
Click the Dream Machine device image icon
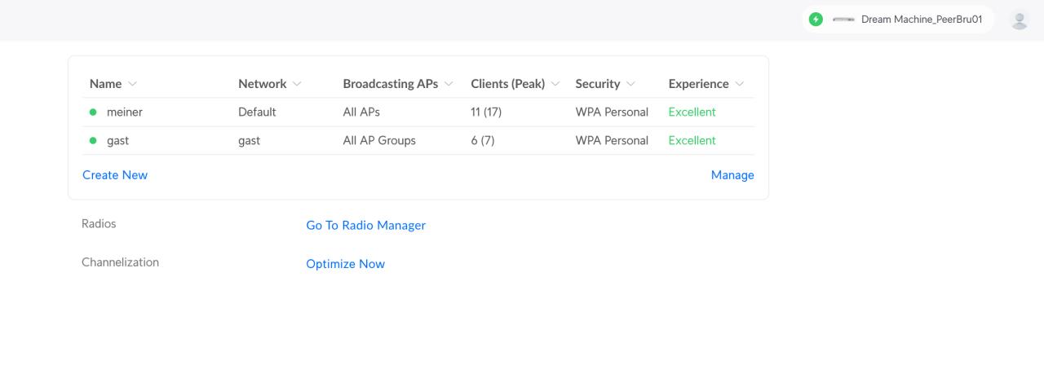[x=843, y=20]
